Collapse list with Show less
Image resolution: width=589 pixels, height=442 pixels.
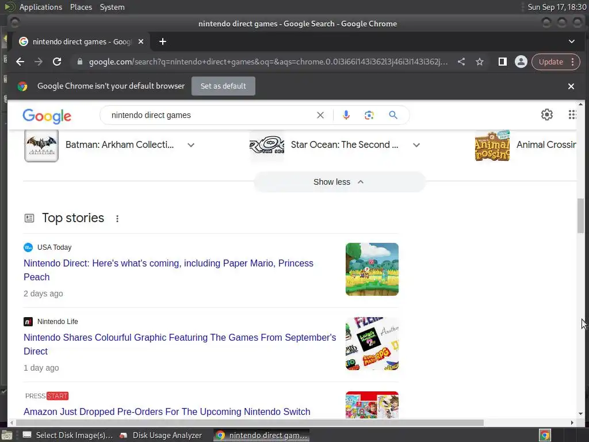[x=339, y=182]
